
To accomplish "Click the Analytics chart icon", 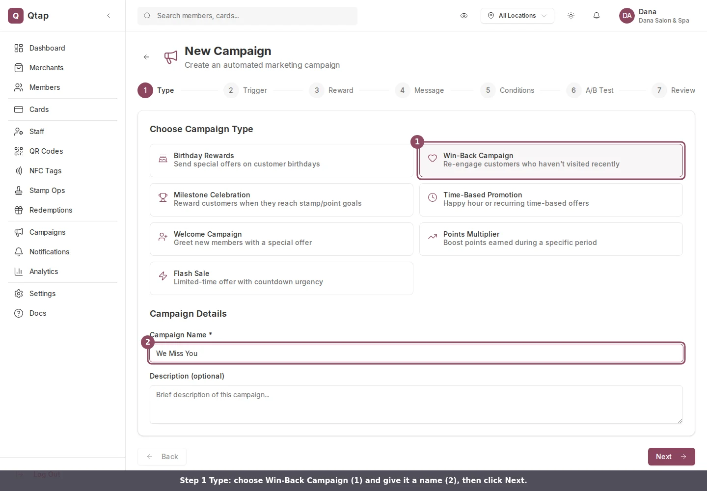I will point(19,272).
